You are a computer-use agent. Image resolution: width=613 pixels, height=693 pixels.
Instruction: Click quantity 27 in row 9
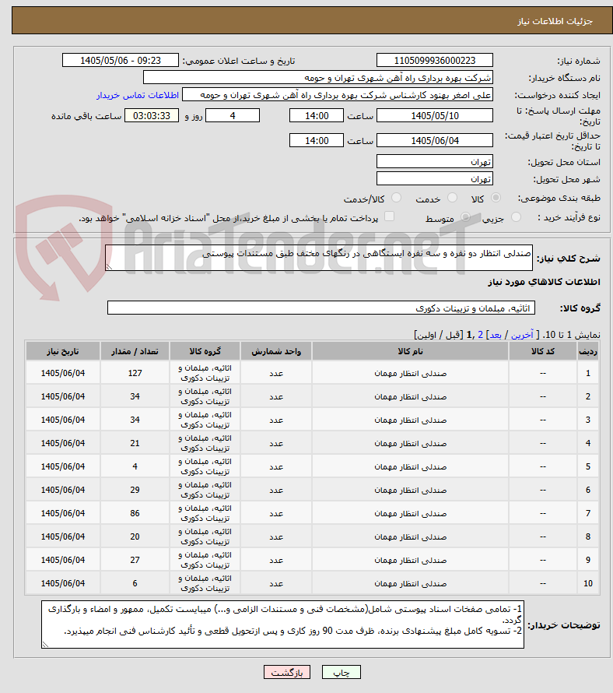click(x=135, y=561)
